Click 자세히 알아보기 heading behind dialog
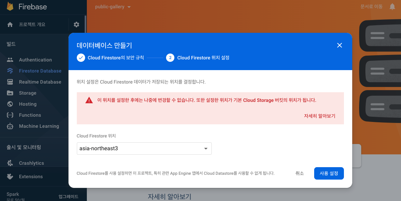Screen dimensions: 401x201 tap(169, 197)
